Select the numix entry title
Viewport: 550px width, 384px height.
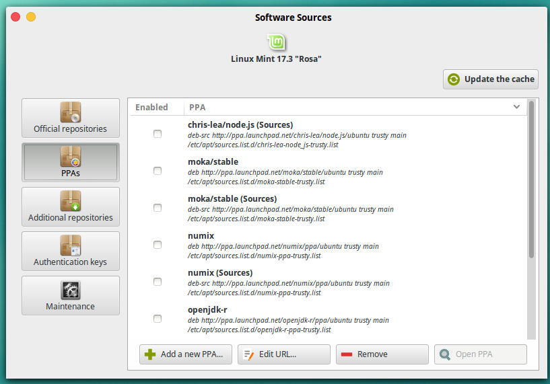click(x=201, y=236)
